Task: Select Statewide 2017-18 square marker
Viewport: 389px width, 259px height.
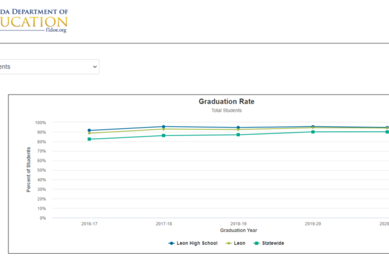Action: pyautogui.click(x=163, y=135)
